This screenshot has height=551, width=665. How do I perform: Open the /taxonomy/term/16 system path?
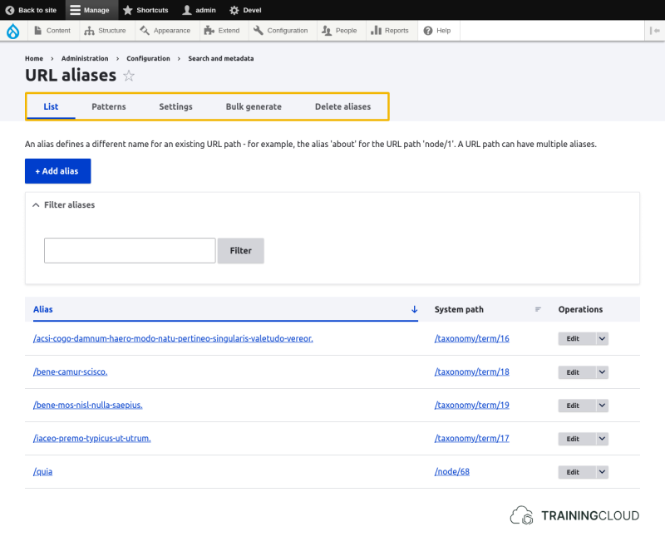(471, 338)
